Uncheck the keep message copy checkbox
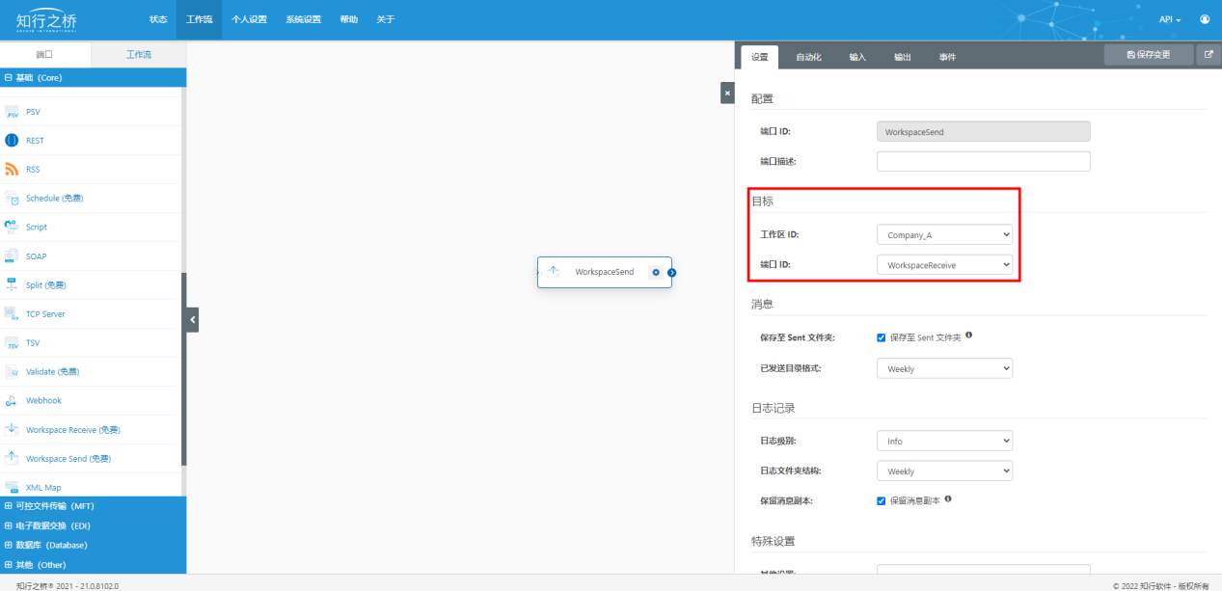Image resolution: width=1222 pixels, height=591 pixels. [881, 500]
